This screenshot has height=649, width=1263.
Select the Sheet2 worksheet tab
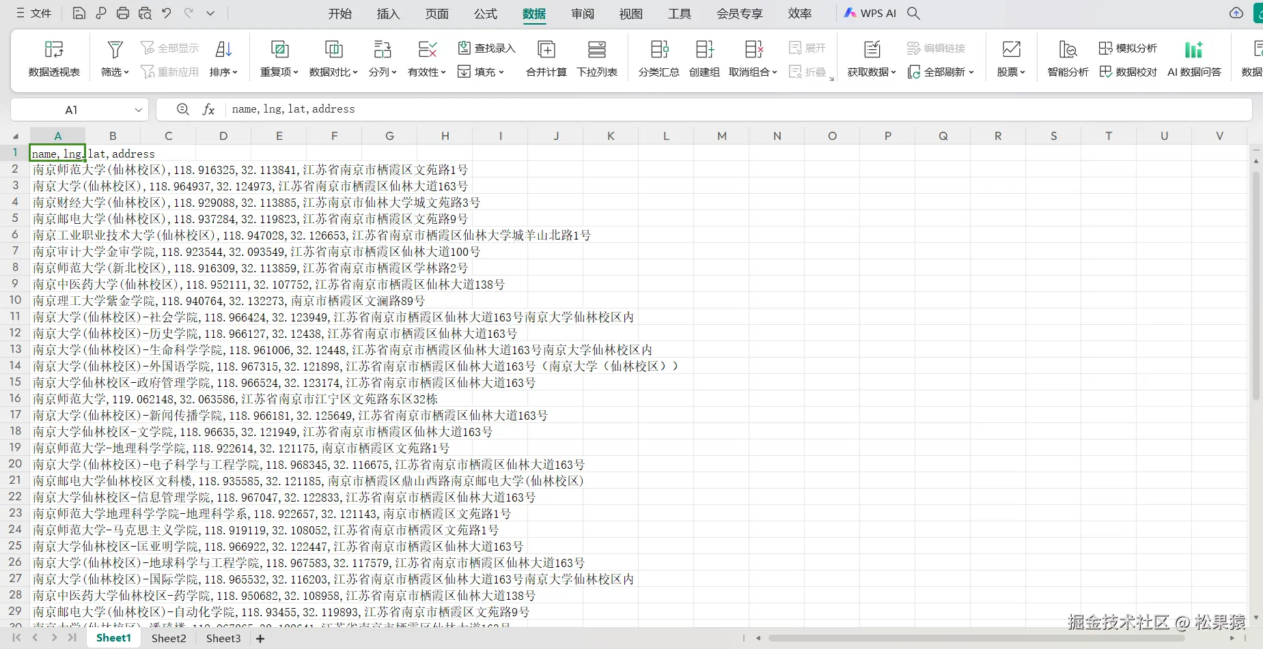(x=169, y=638)
